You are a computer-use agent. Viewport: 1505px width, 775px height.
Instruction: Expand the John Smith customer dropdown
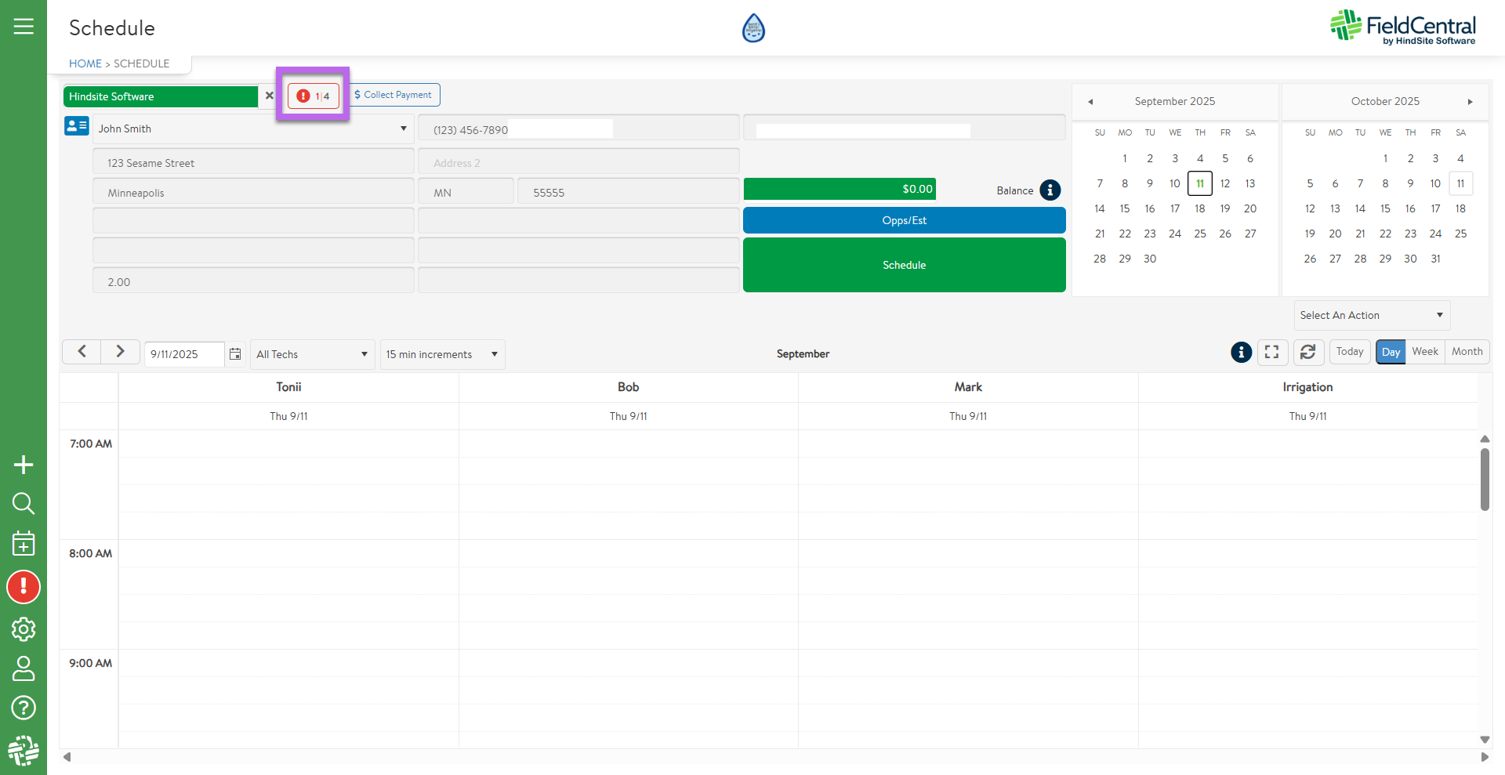(403, 129)
